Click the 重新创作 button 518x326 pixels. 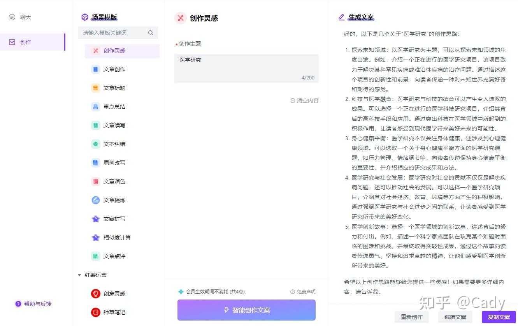[x=412, y=317]
